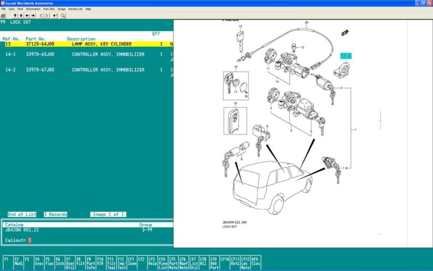Click the cyan highlighted callout in diagram
The width and height of the screenshot is (433, 271).
coord(346,56)
